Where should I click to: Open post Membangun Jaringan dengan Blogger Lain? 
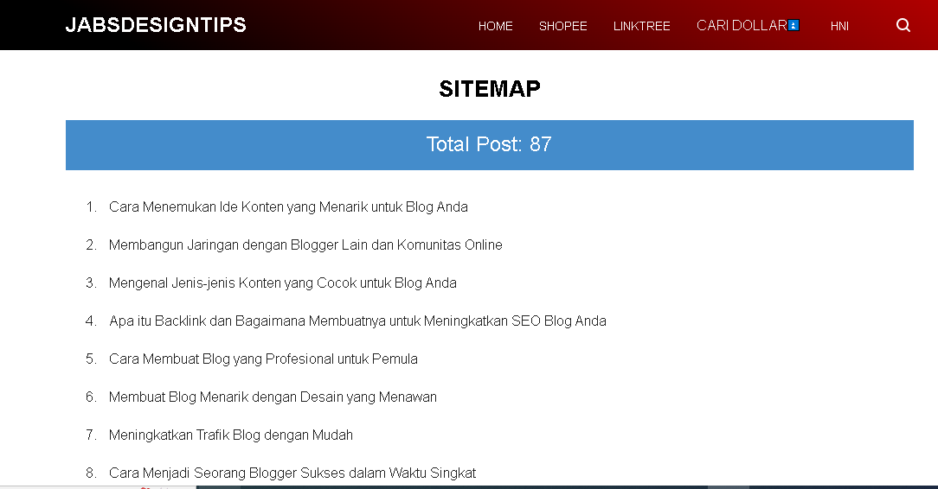(x=305, y=244)
